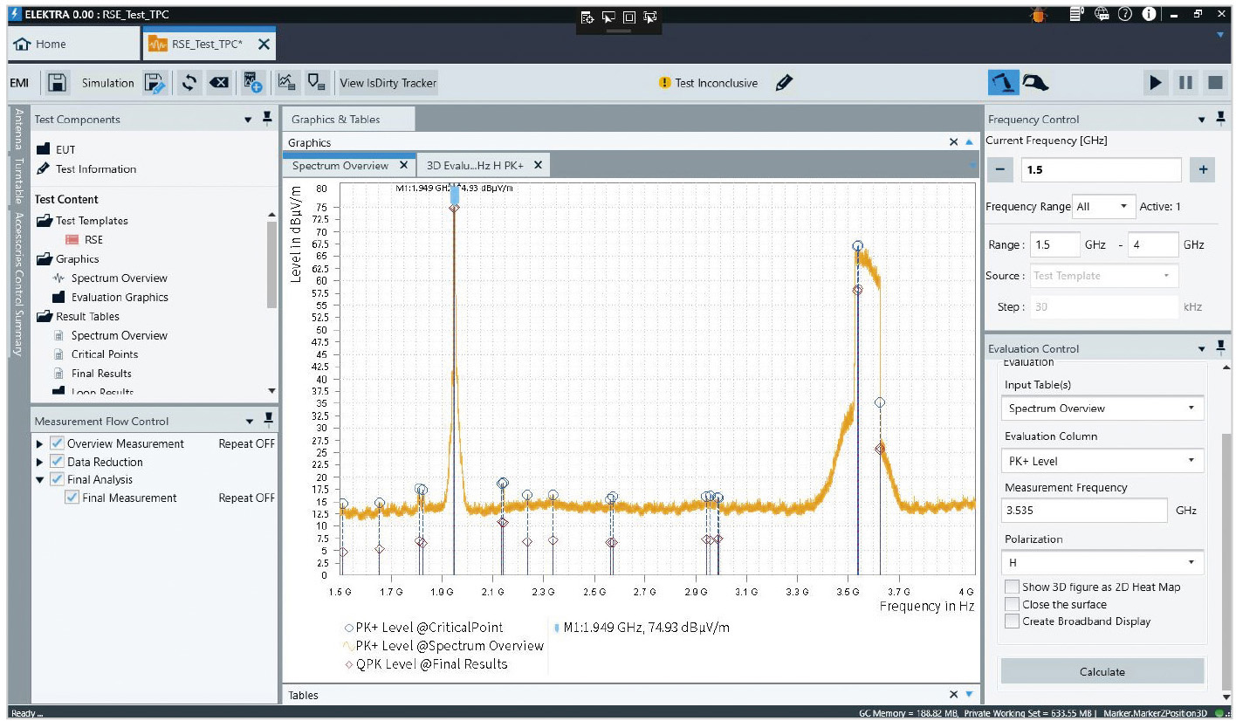Image resolution: width=1236 pixels, height=721 pixels.
Task: Open Critical Points result table
Action: coord(105,354)
